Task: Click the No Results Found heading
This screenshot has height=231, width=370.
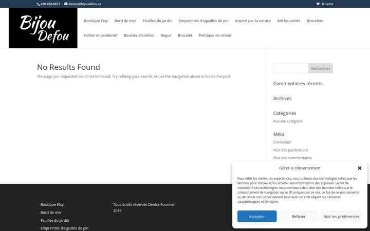Action: pos(68,67)
